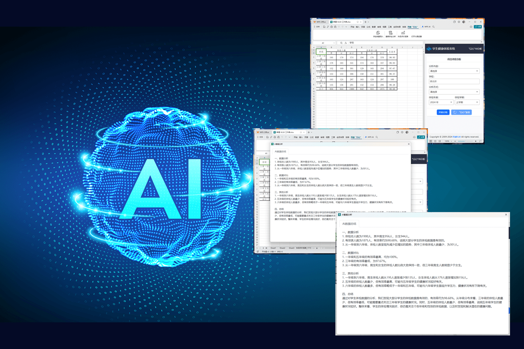This screenshot has width=524, height=349.
Task: Open the 体检学期 dropdown showing 上学期
Action: [467, 103]
